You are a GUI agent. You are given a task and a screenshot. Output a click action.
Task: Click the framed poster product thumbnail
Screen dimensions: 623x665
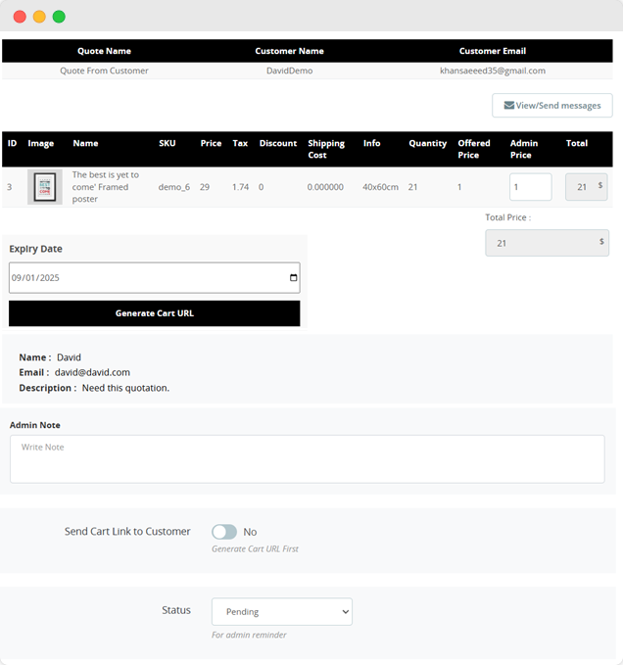(44, 187)
